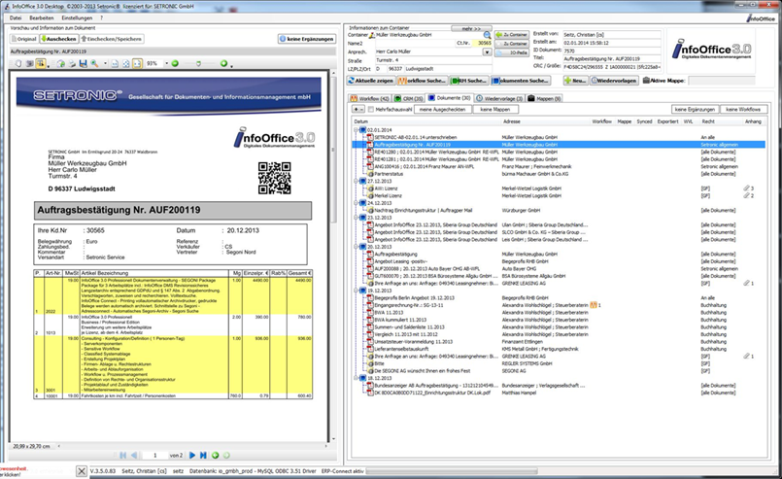Collapse the 02.01.2014 date group

(x=357, y=130)
